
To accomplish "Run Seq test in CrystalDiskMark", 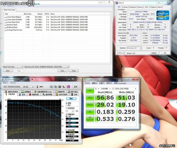I will 90,98.
